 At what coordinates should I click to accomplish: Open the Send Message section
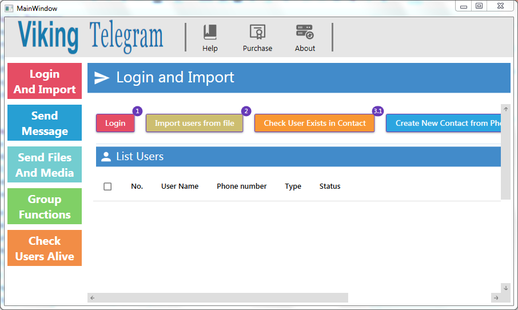(45, 123)
